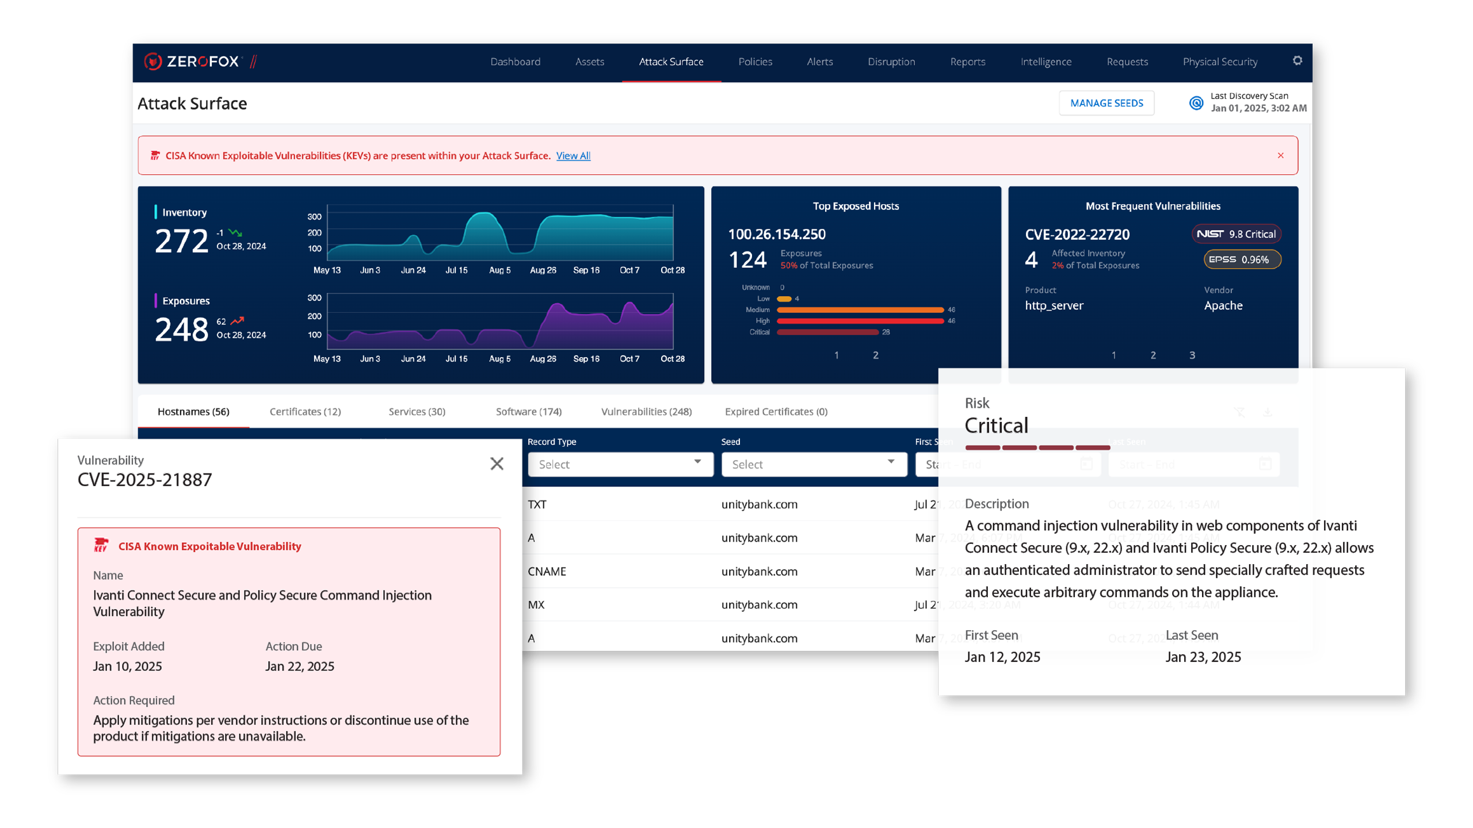Go to page 3 of Most Frequent Vulnerabilities
The width and height of the screenshot is (1473, 828).
tap(1192, 355)
